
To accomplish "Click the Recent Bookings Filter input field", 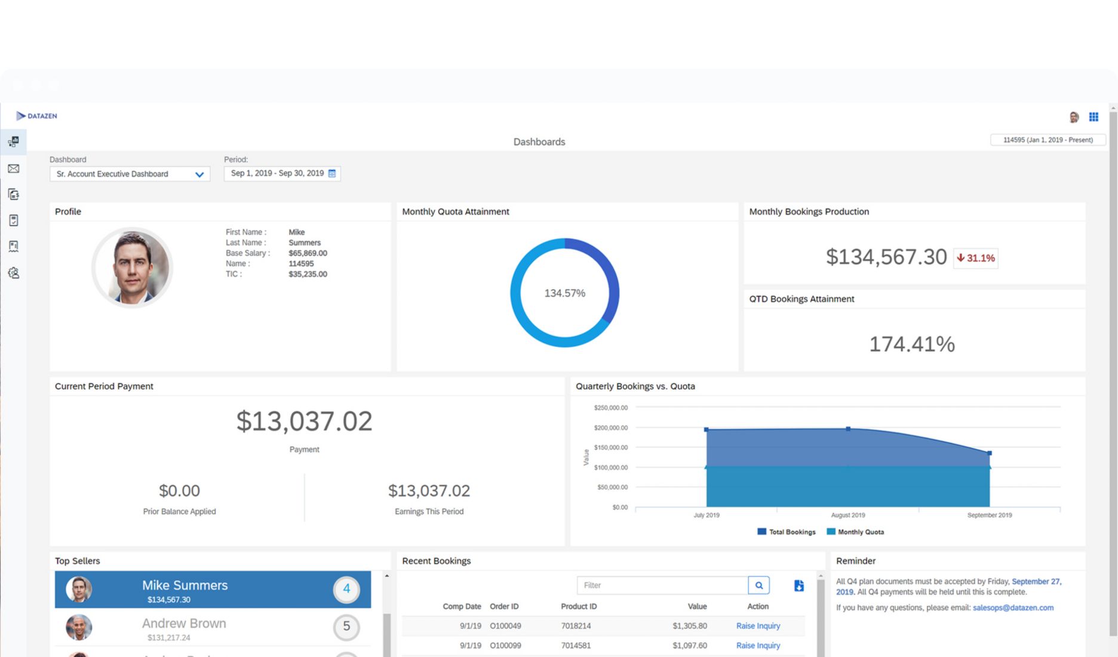I will coord(662,585).
